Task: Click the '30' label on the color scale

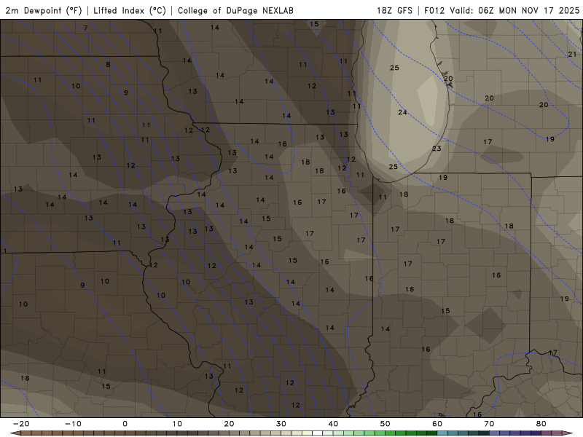Action: point(281,424)
